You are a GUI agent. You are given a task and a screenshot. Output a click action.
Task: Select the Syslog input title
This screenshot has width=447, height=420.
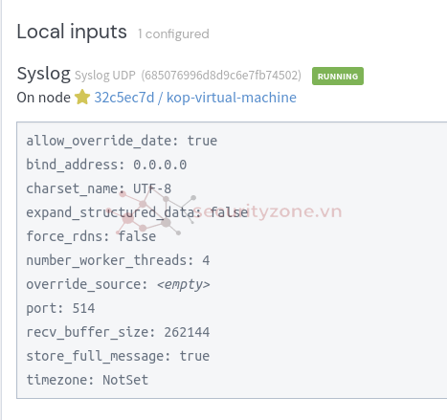(x=44, y=75)
